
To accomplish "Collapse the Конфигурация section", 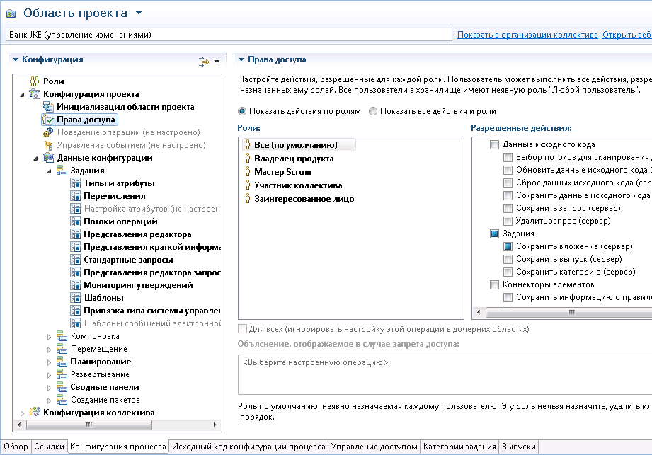I will point(16,59).
